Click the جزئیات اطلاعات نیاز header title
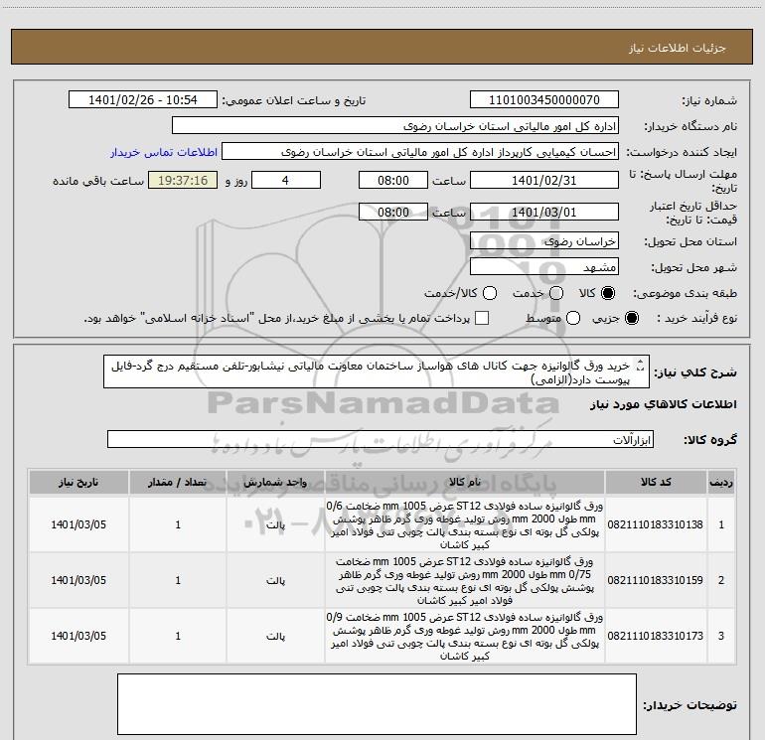 [x=678, y=48]
